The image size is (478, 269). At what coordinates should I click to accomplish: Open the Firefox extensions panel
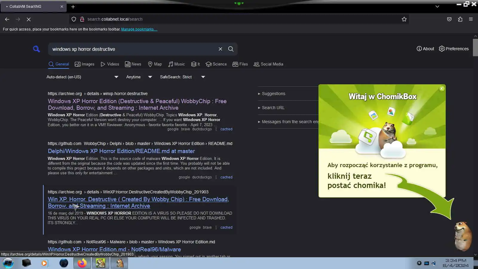click(x=460, y=19)
